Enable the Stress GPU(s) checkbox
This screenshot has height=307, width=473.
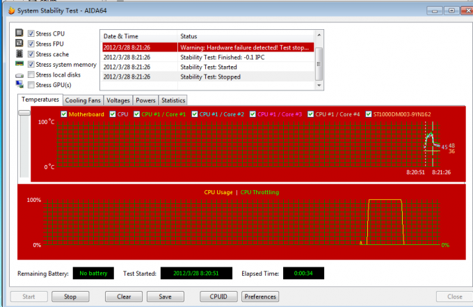click(x=31, y=84)
